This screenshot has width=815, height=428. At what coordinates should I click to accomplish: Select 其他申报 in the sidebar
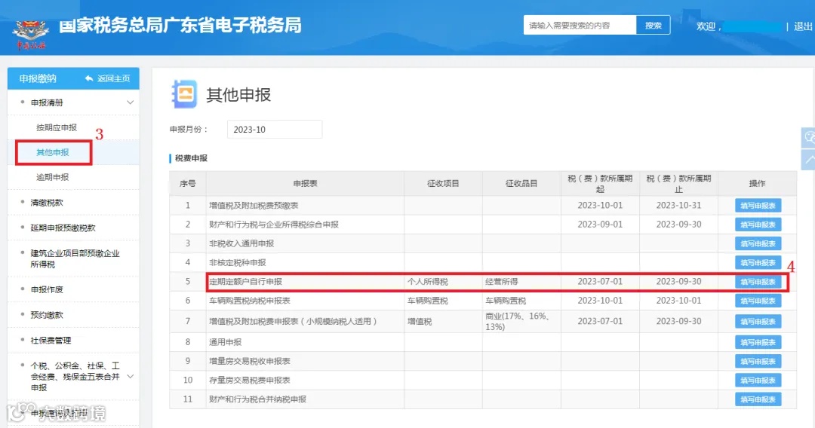coord(53,152)
